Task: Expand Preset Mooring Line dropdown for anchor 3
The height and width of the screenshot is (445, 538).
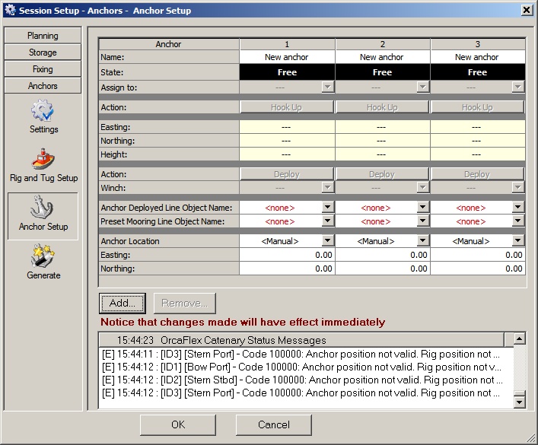Action: [517, 221]
